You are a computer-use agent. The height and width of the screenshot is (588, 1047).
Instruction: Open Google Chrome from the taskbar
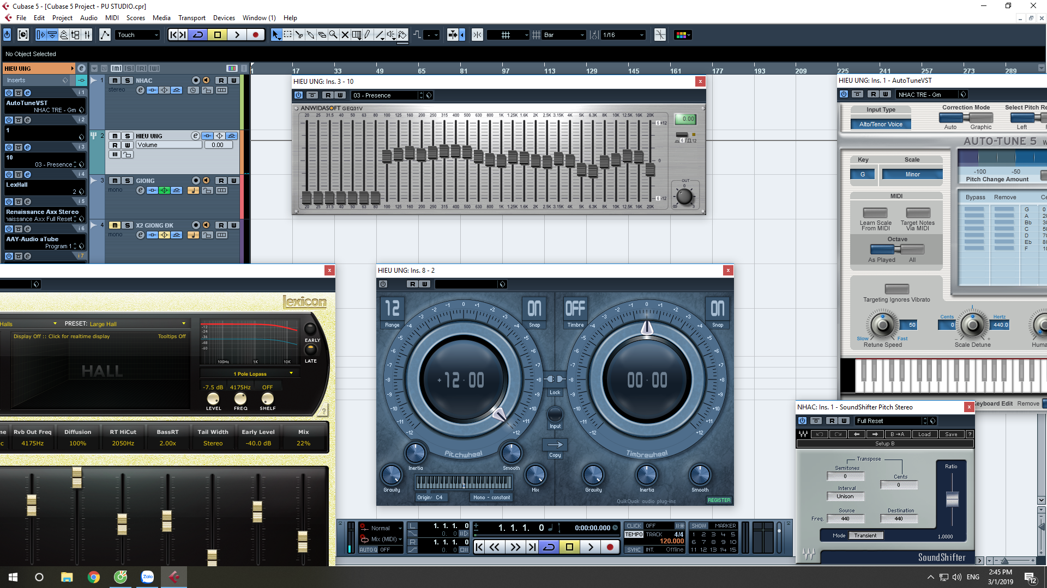(x=94, y=577)
